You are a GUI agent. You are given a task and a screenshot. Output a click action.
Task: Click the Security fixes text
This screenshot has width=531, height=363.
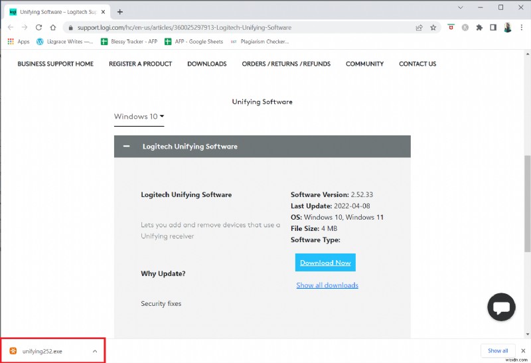point(161,303)
